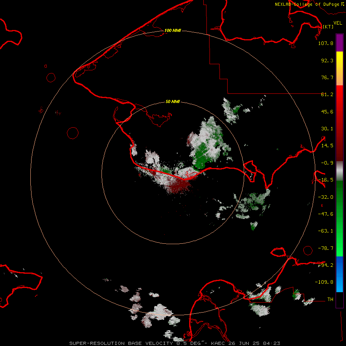The width and height of the screenshot is (346, 346).
Task: Click the -32.0 velocity scale value
Action: [x=326, y=197]
